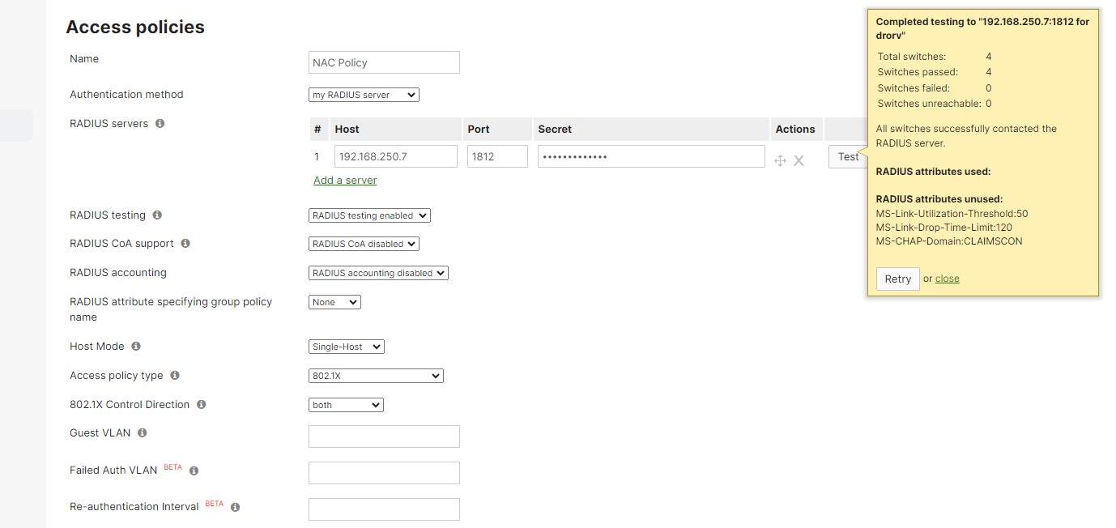Open the Host Mode Single-Host dropdown
Viewport: 1116px width, 528px height.
tap(346, 346)
